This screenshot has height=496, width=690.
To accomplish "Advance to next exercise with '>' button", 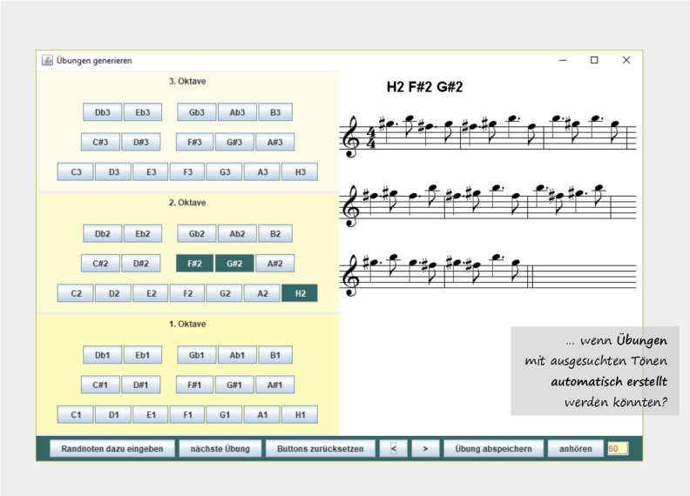I will pos(424,449).
